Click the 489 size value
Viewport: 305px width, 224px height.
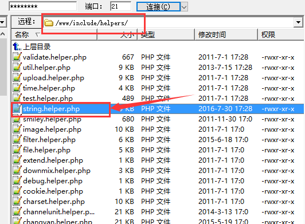tap(128, 99)
